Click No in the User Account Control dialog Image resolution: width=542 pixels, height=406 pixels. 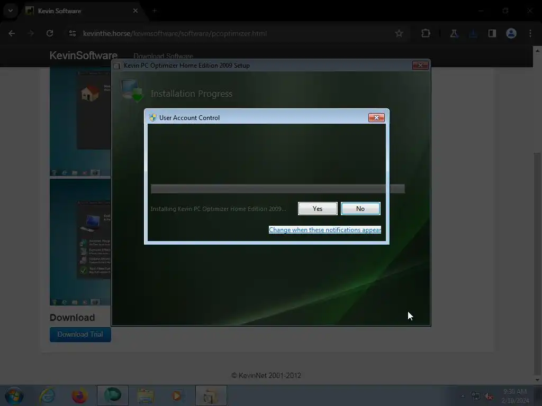coord(360,208)
